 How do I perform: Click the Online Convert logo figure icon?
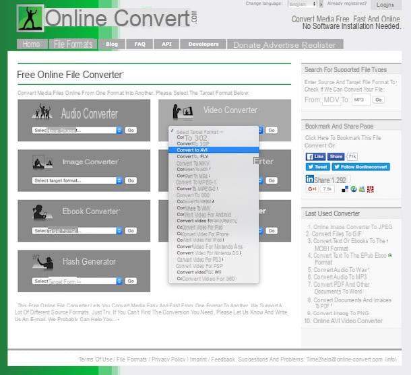tap(30, 18)
